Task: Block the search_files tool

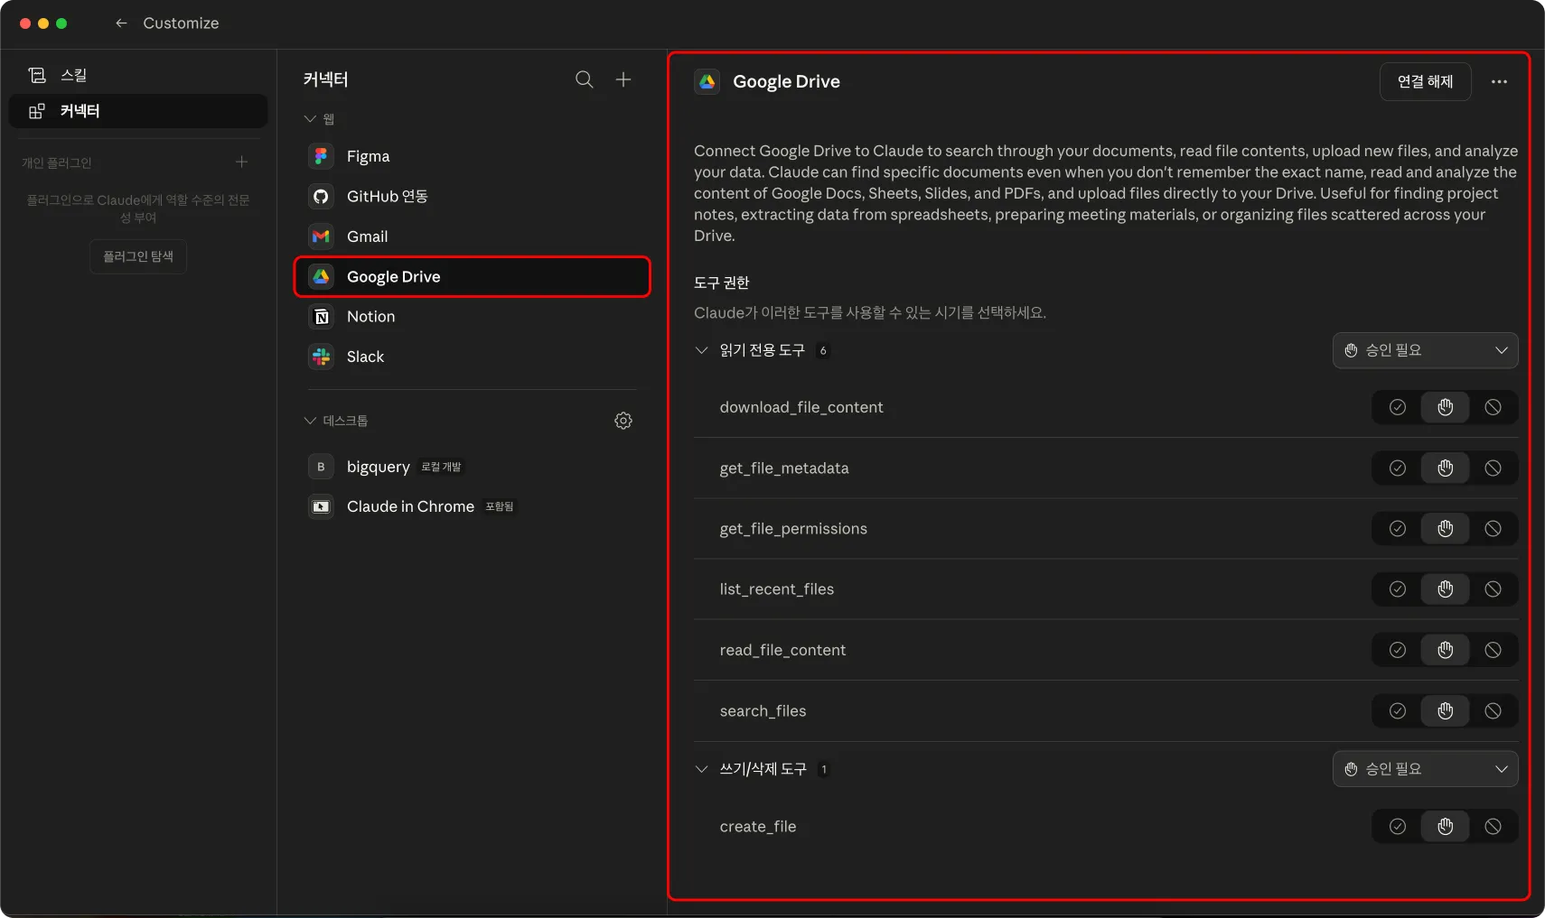Action: (1493, 710)
